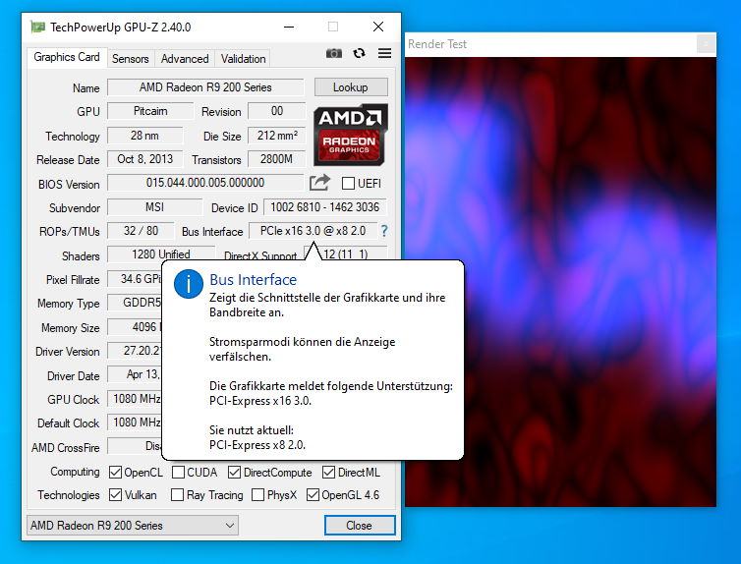Click the TechPowerUp GPU-Z 2.40.0 title text
The height and width of the screenshot is (564, 741).
pos(121,28)
